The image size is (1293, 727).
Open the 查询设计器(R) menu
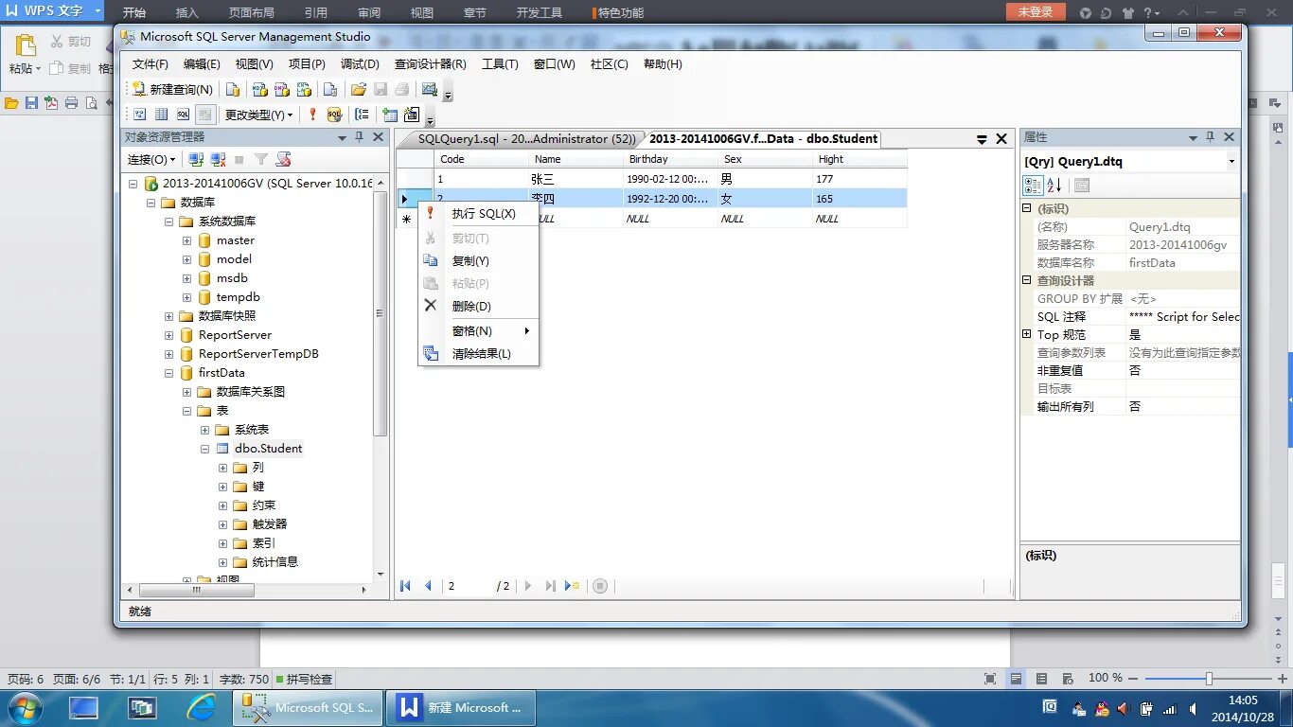pos(430,64)
